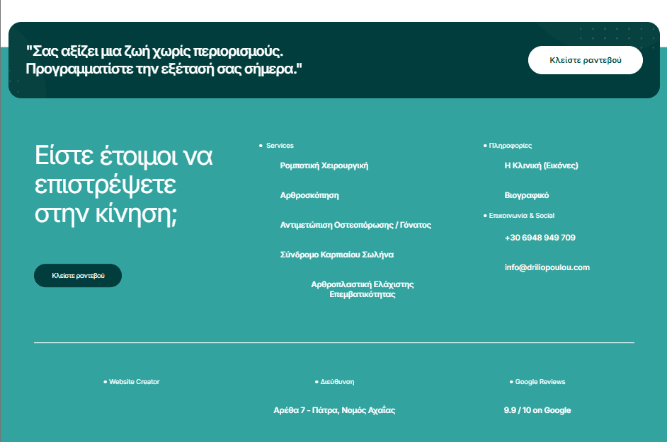The height and width of the screenshot is (442, 667).
Task: Open Αρθροπλαστική Ελάχιστης Επεμβατικότητας link
Action: pyautogui.click(x=363, y=289)
